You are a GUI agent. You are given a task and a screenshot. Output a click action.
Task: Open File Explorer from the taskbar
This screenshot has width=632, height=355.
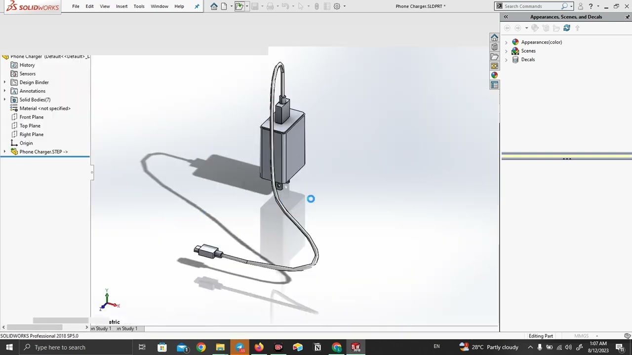[x=220, y=347]
